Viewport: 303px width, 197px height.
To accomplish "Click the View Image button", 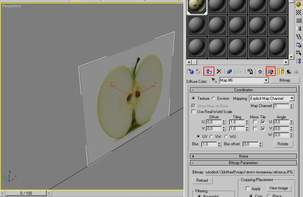I will [x=279, y=188].
